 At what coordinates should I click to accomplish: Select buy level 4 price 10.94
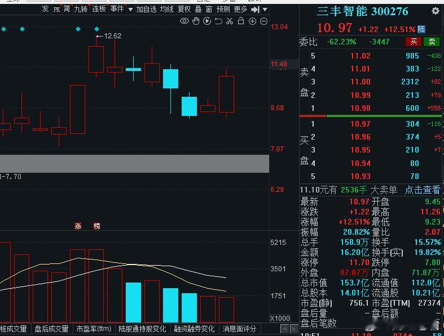pos(360,163)
